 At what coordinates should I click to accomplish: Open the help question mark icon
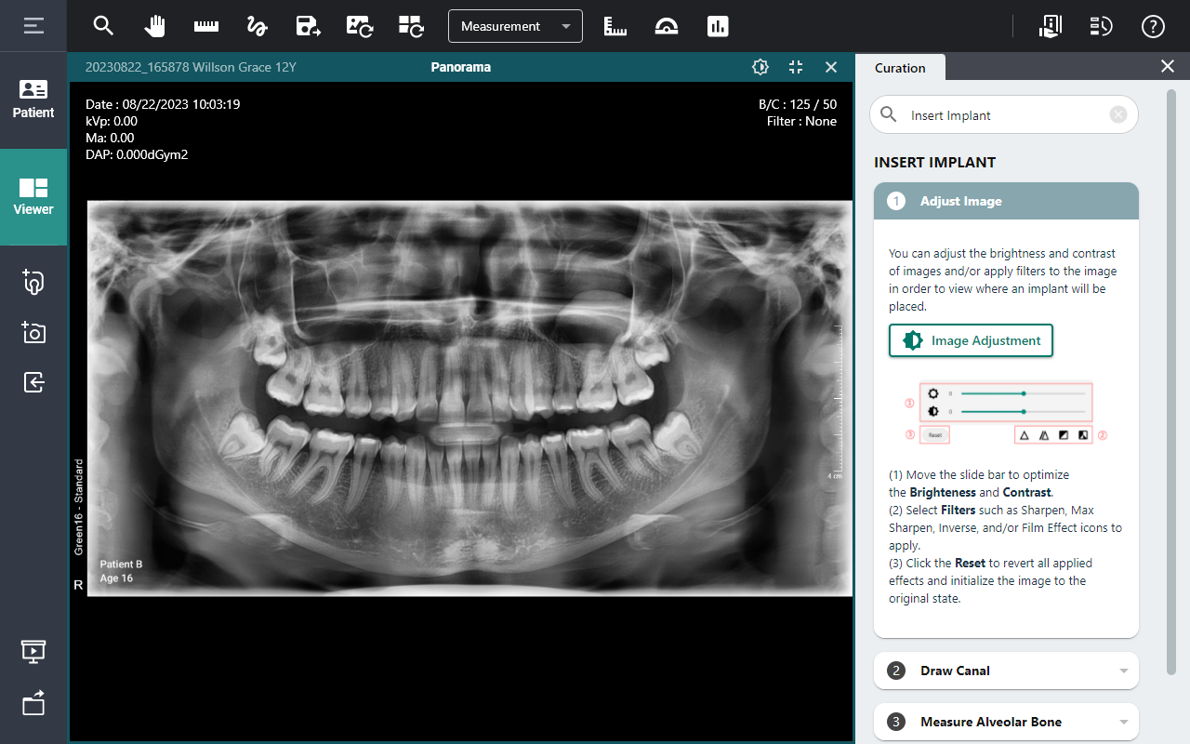pos(1153,26)
